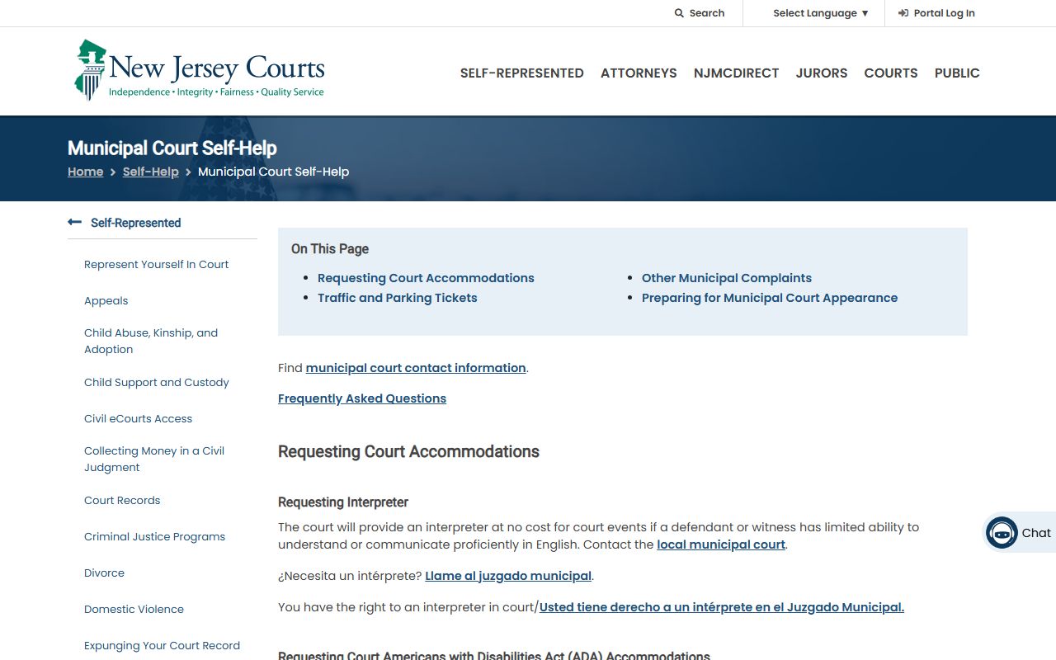Go to Home in the breadcrumb

[x=86, y=172]
